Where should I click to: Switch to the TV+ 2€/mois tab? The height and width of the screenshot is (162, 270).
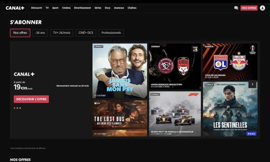(62, 33)
